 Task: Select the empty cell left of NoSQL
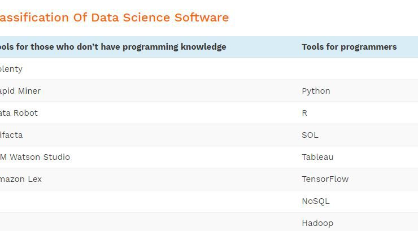pos(147,201)
